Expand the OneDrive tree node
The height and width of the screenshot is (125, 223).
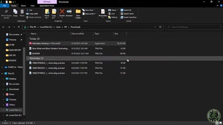(2, 67)
